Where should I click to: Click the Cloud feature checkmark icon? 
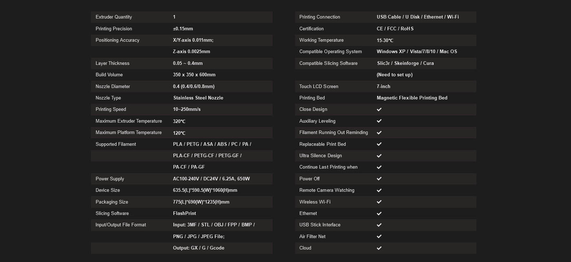(379, 248)
